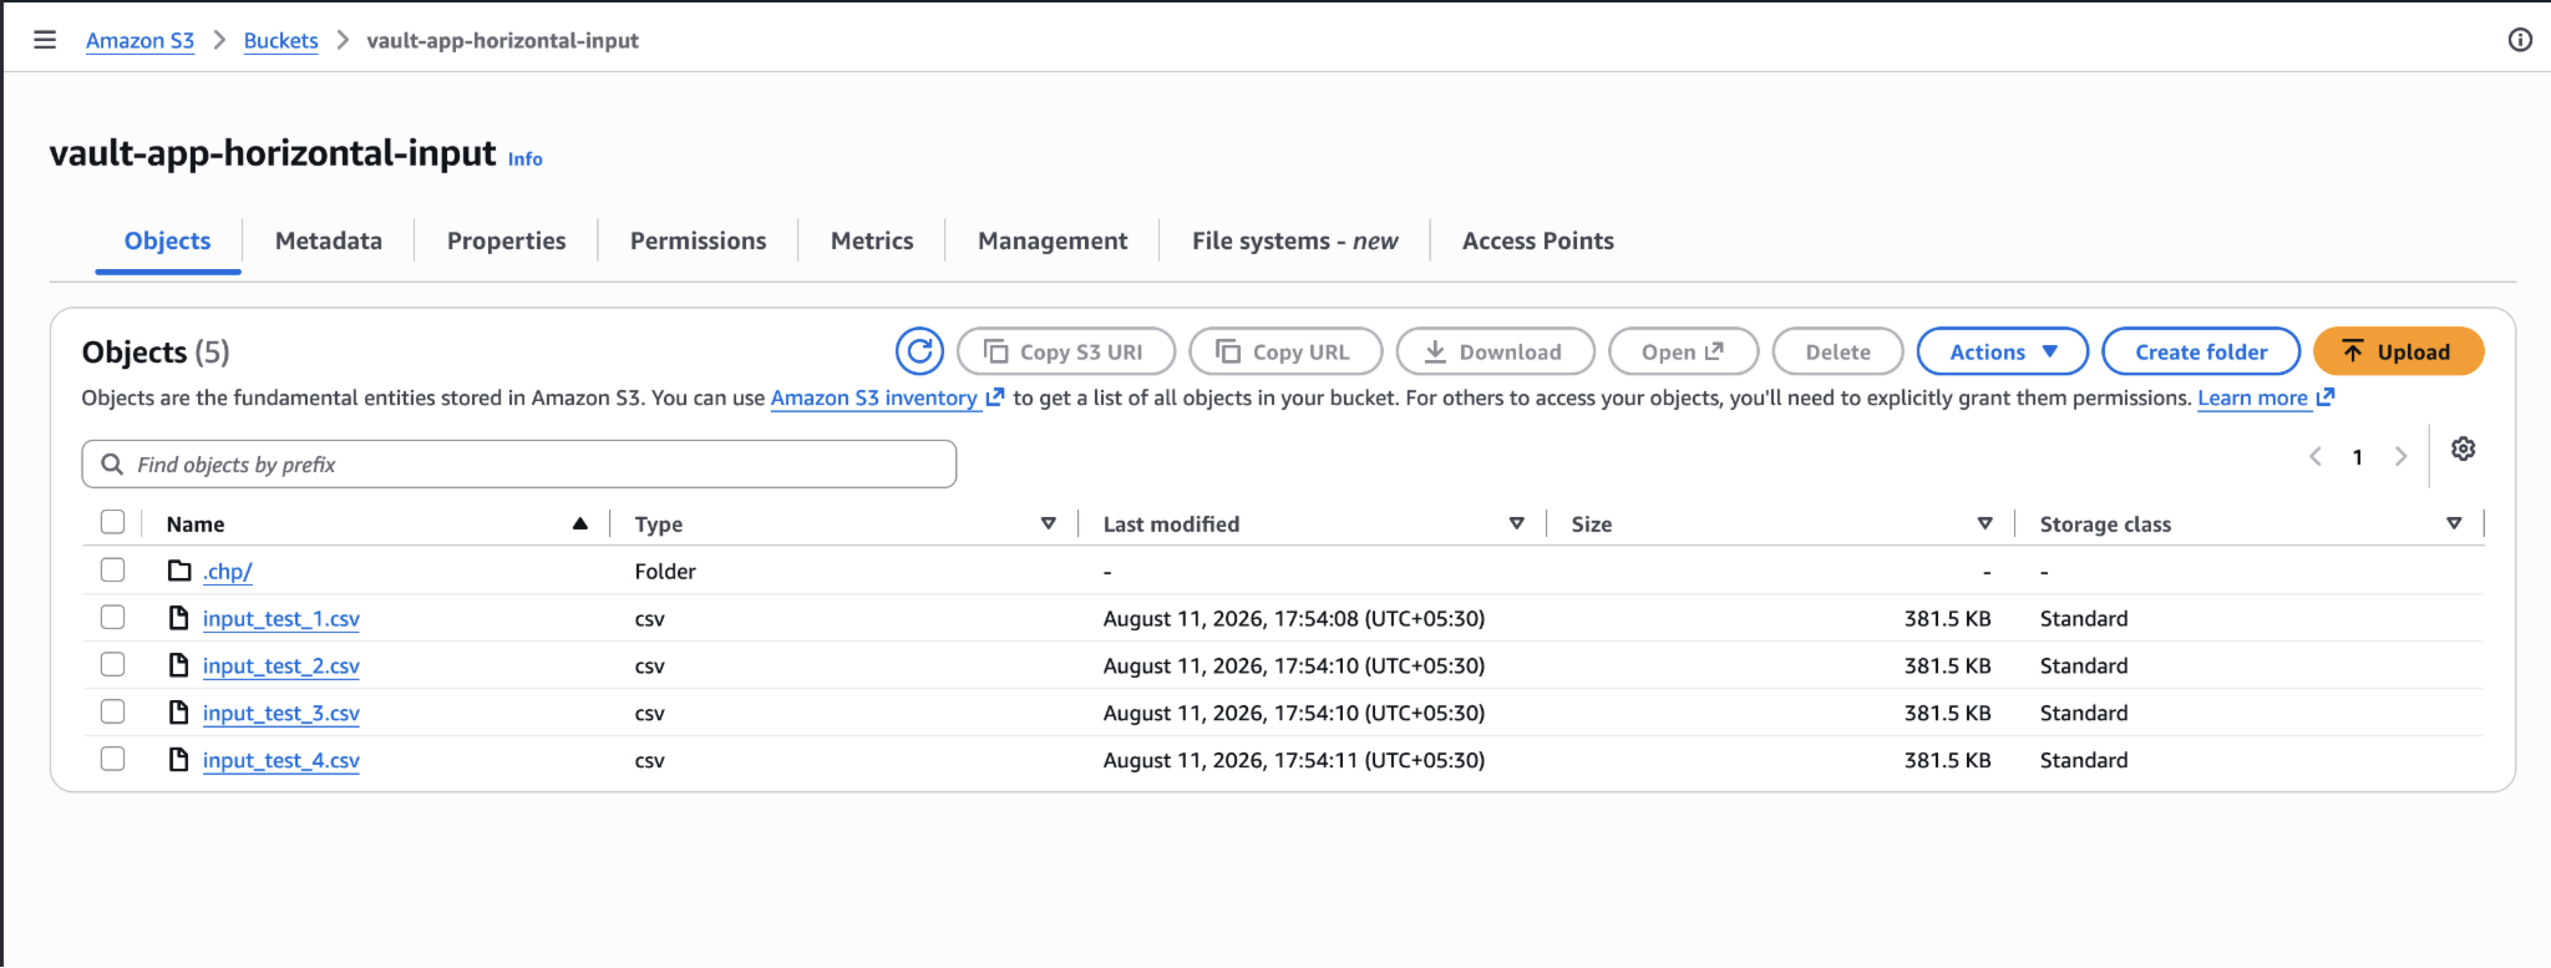Viewport: 2551px width, 968px height.
Task: Click external link icon after Learn more
Action: [2325, 397]
